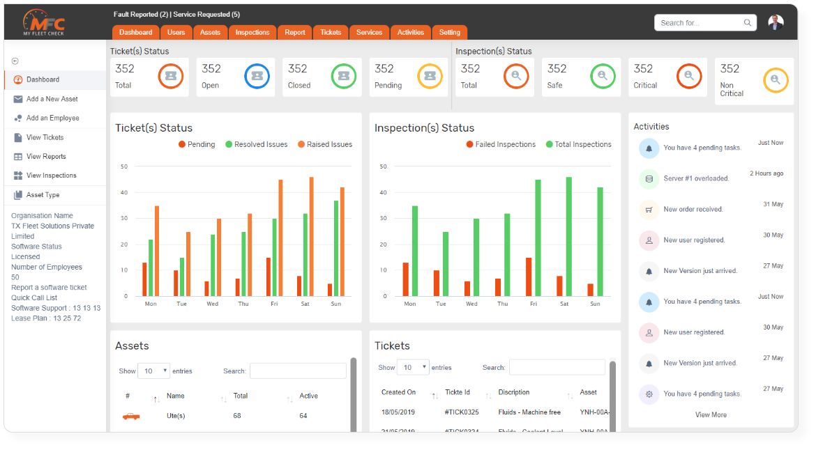The image size is (816, 450).
Task: Switch to the Inspections tab
Action: (252, 32)
